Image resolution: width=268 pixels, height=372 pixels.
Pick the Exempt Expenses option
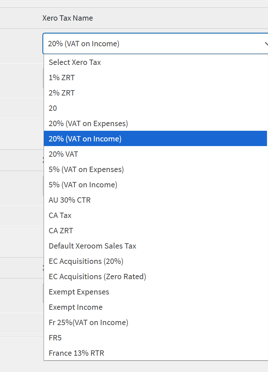(x=79, y=292)
